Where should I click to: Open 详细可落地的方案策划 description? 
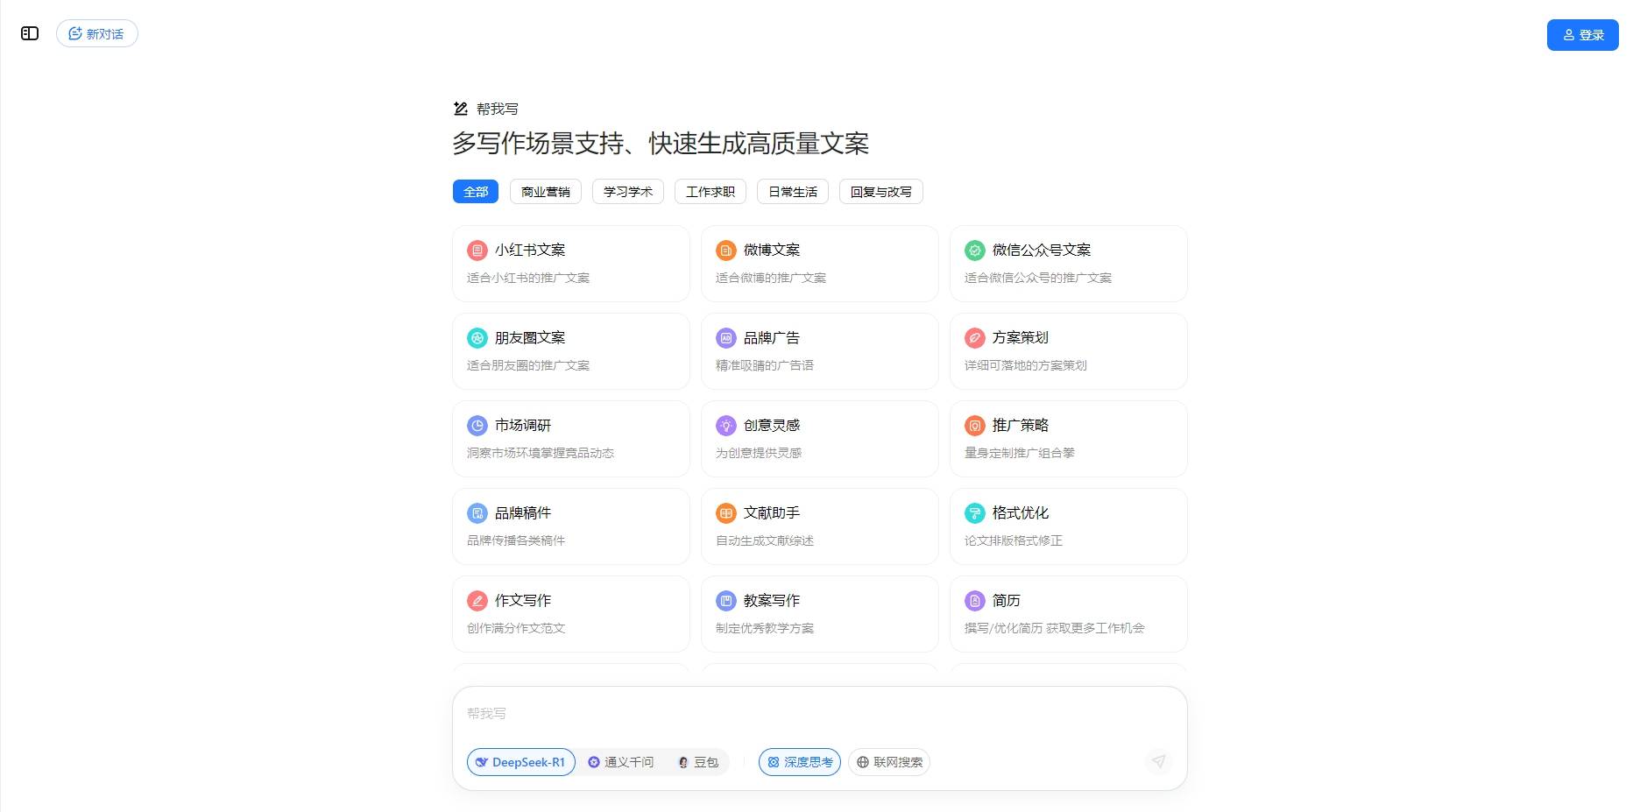tap(1026, 365)
